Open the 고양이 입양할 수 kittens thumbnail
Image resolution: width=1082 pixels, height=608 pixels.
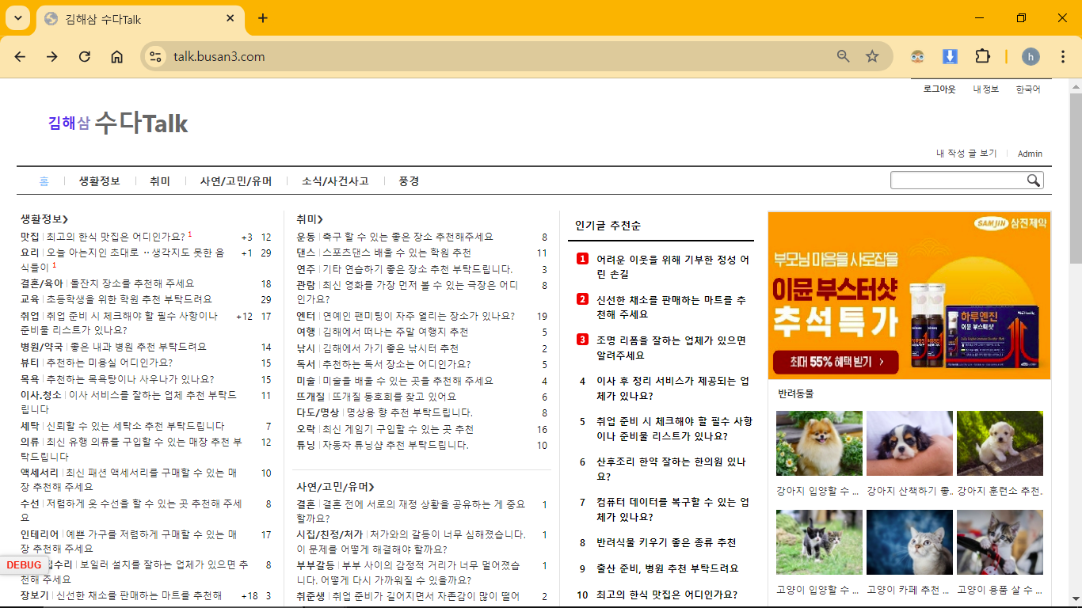[819, 542]
